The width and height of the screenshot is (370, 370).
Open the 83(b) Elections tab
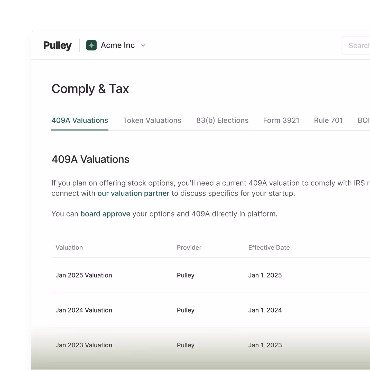click(222, 120)
